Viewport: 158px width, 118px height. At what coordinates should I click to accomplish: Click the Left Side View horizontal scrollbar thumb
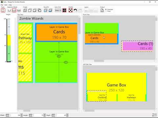coord(89,111)
